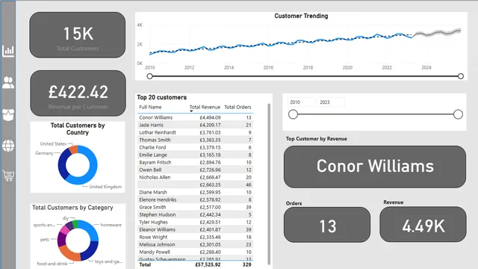The image size is (478, 269).
Task: Select Nicholas Allen row in table
Action: [x=195, y=177]
